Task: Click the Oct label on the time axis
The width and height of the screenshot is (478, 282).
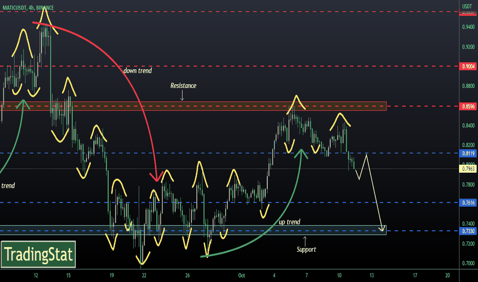Action: [x=242, y=275]
